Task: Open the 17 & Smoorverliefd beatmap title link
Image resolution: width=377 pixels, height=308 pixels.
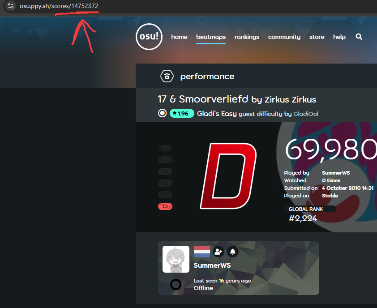Action: (203, 99)
